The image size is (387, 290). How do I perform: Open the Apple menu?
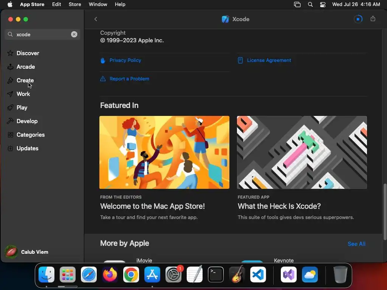click(x=10, y=5)
